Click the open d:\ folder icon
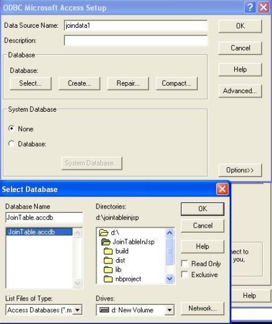Viewport: 272px width, 324px height. 103,233
